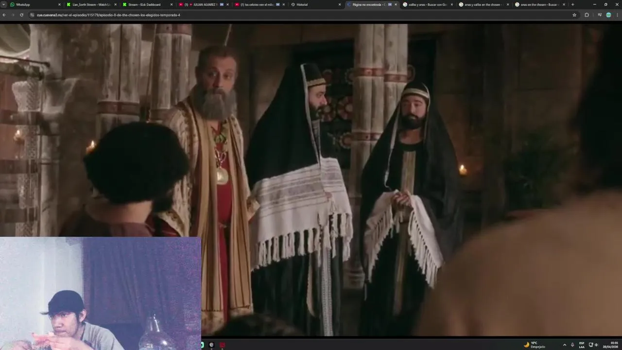The width and height of the screenshot is (622, 350).
Task: Close the 'Página no encontrada' tab
Action: pyautogui.click(x=396, y=4)
